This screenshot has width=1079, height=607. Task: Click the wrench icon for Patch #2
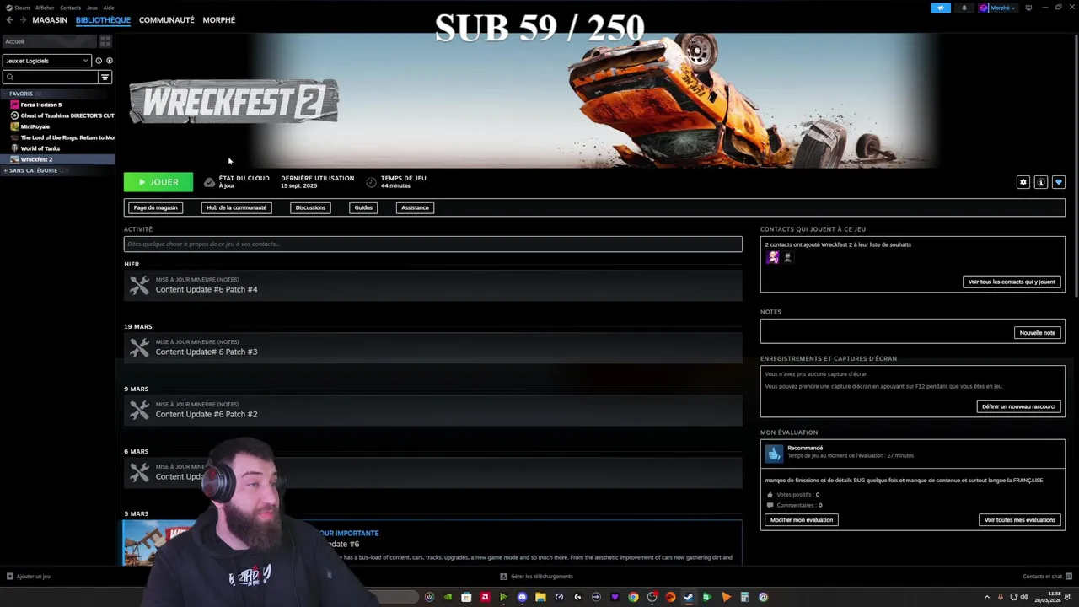(x=139, y=410)
